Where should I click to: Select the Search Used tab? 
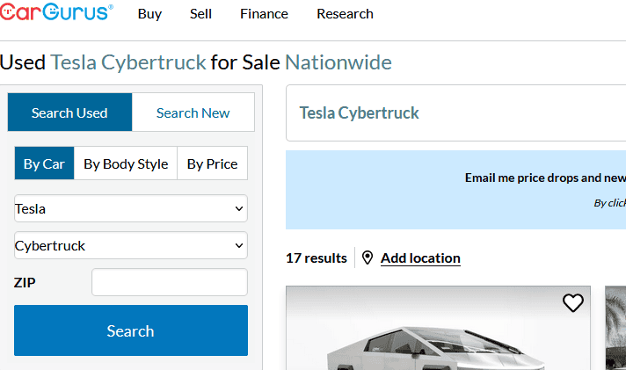(x=69, y=112)
